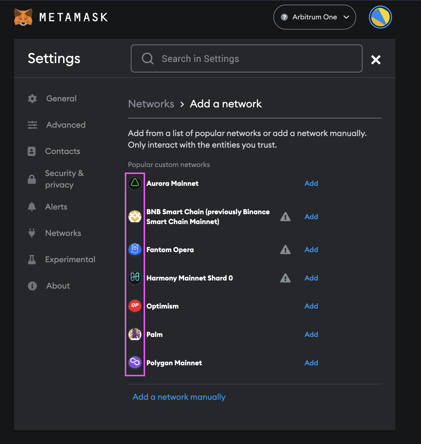Select the Aurora Mainnet network icon
Screen dimensions: 421x444
click(x=135, y=183)
